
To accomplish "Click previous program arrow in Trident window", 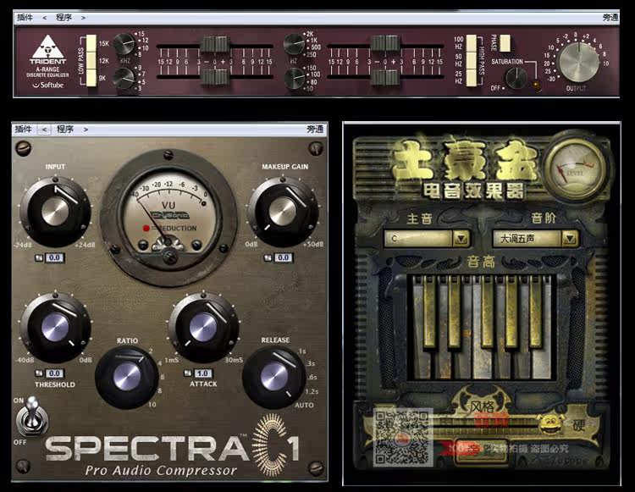I will pyautogui.click(x=44, y=18).
